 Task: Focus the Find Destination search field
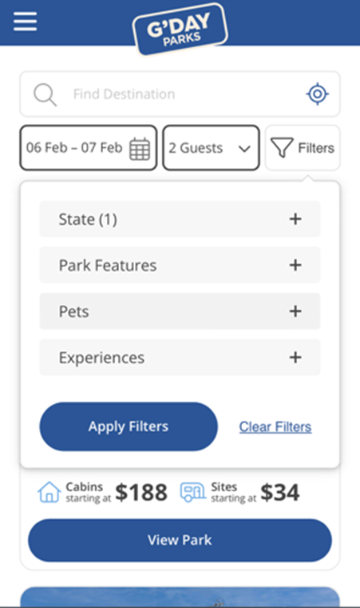pyautogui.click(x=180, y=94)
